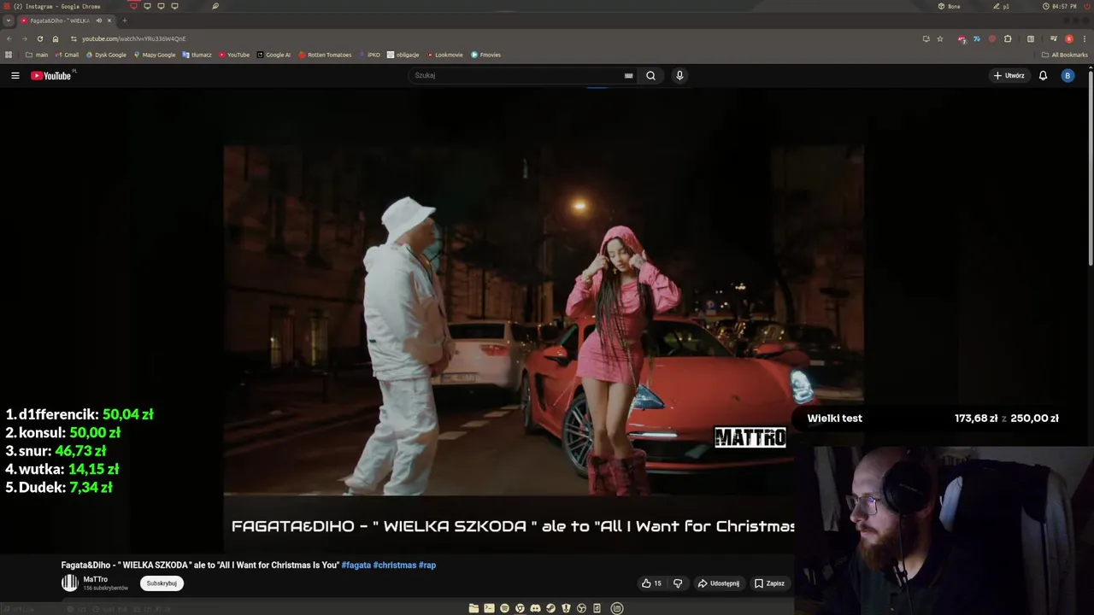
Task: Open the YouTube bookmark
Action: [x=234, y=55]
